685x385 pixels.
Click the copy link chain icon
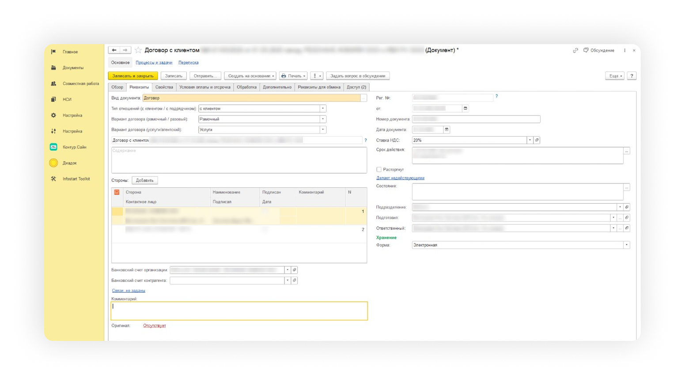pyautogui.click(x=575, y=51)
